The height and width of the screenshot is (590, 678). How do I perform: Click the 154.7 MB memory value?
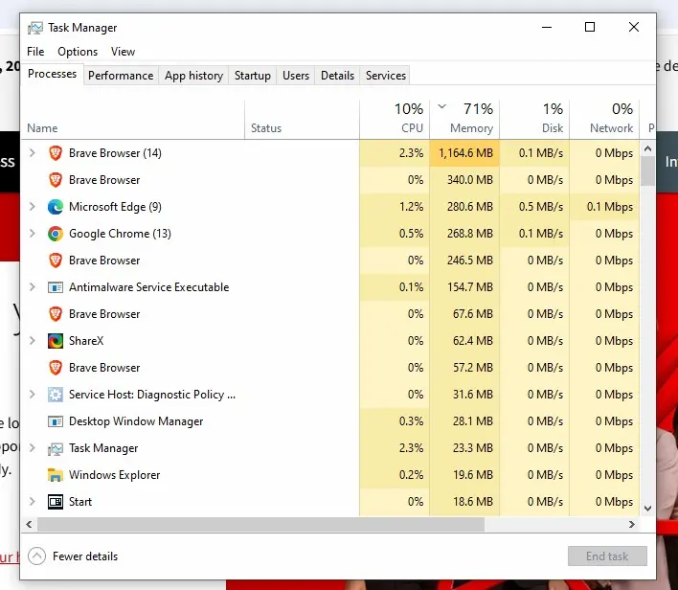click(470, 287)
